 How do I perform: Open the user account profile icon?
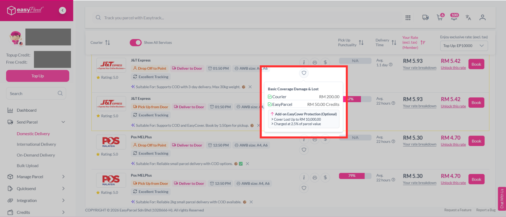click(x=482, y=17)
